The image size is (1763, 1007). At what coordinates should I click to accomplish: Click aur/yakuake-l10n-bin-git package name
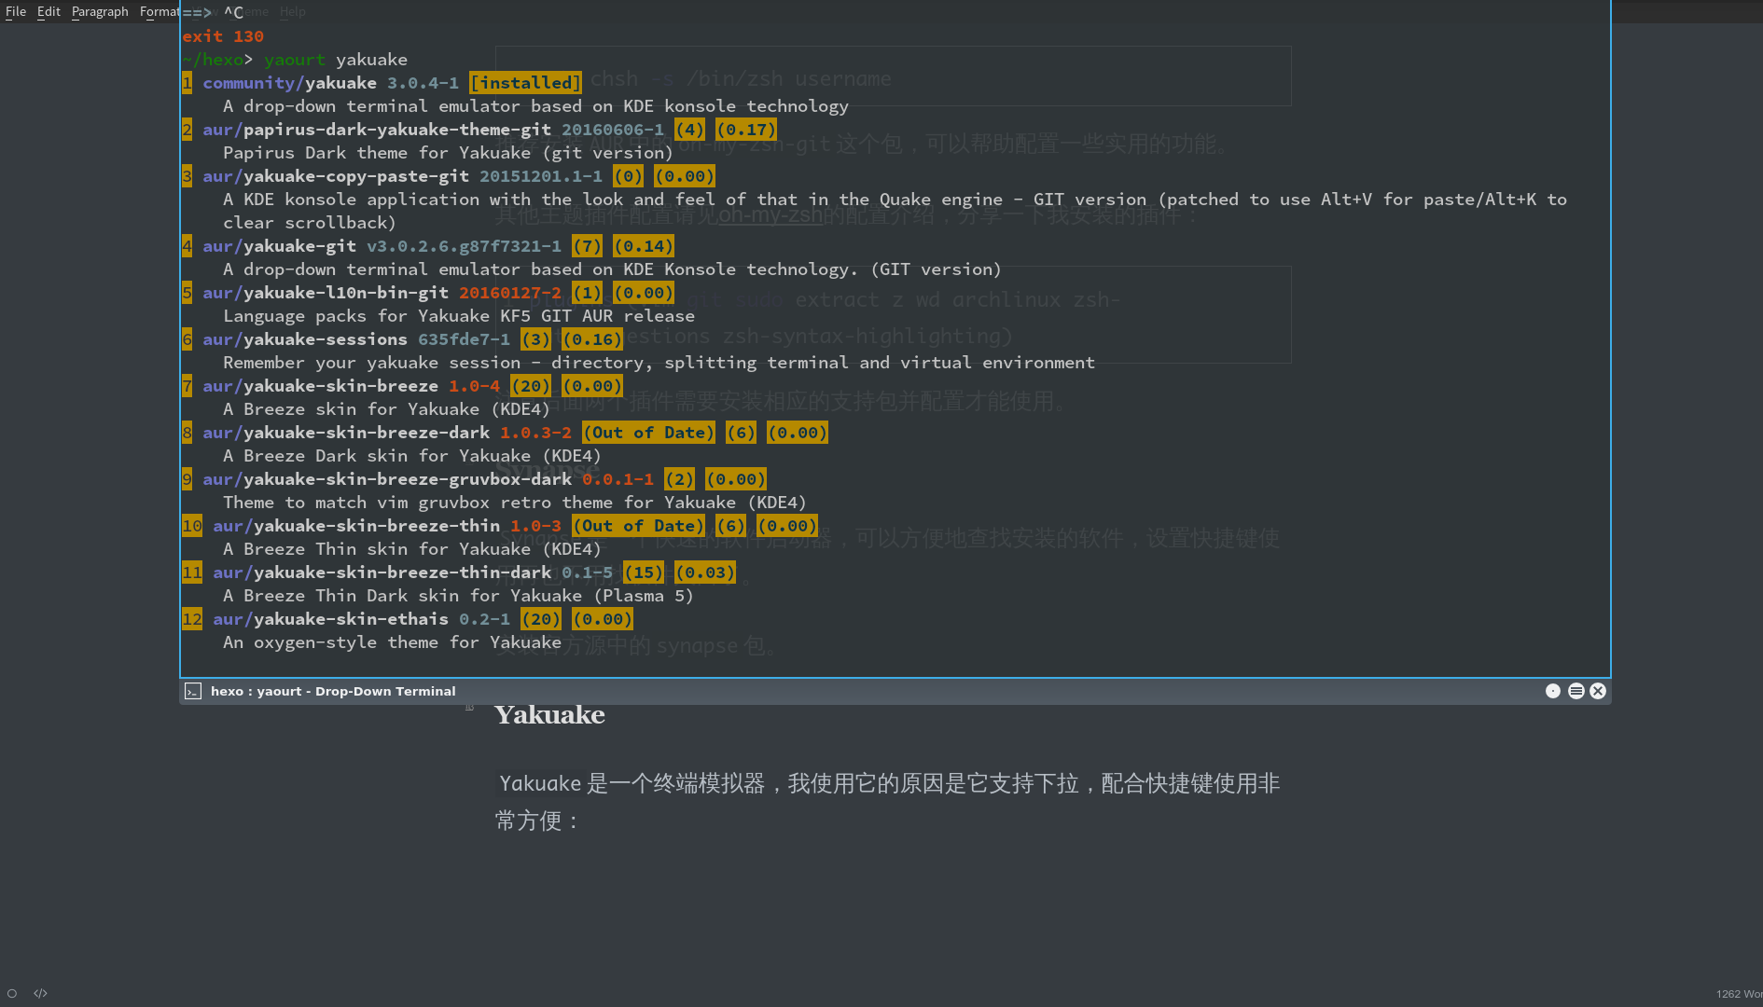(326, 293)
